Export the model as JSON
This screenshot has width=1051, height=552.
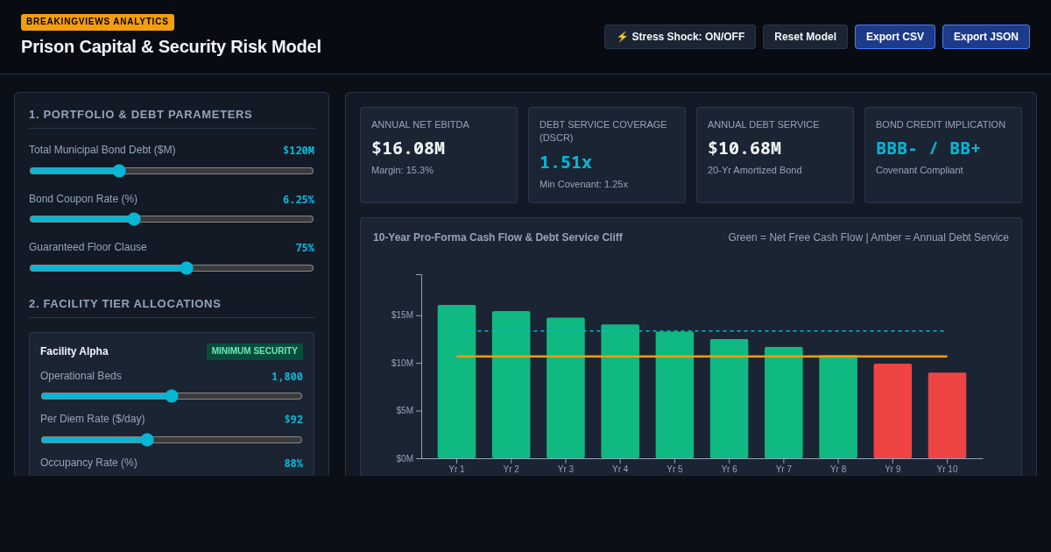click(x=986, y=37)
